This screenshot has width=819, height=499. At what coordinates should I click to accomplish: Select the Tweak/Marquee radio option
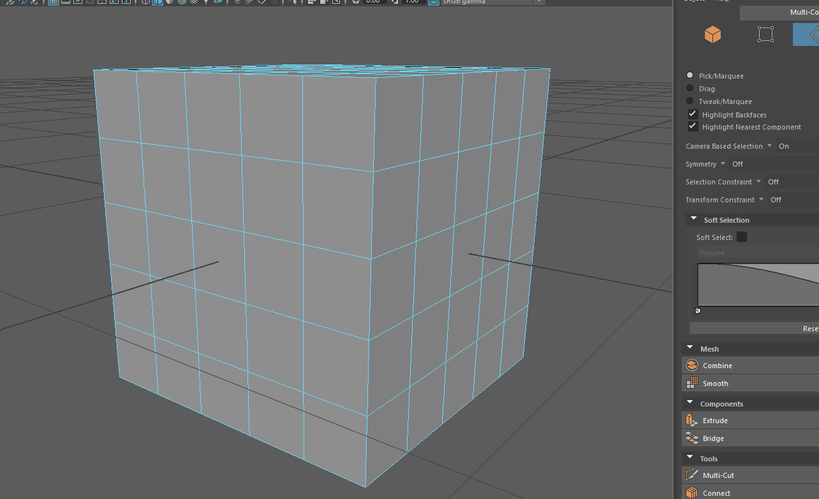[690, 101]
